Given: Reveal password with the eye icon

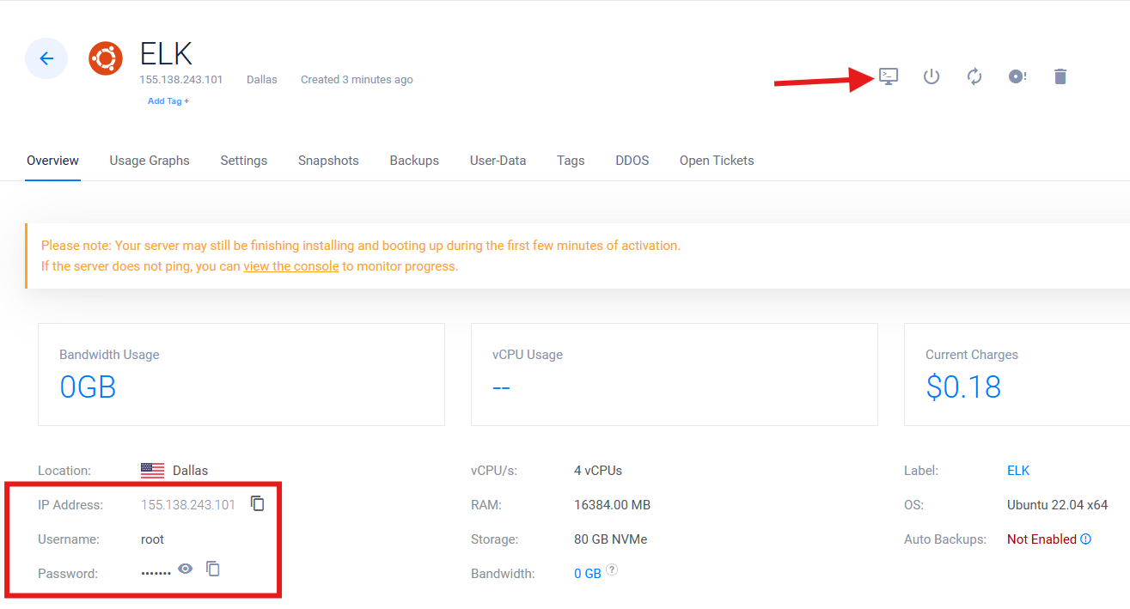Looking at the screenshot, I should (x=186, y=569).
